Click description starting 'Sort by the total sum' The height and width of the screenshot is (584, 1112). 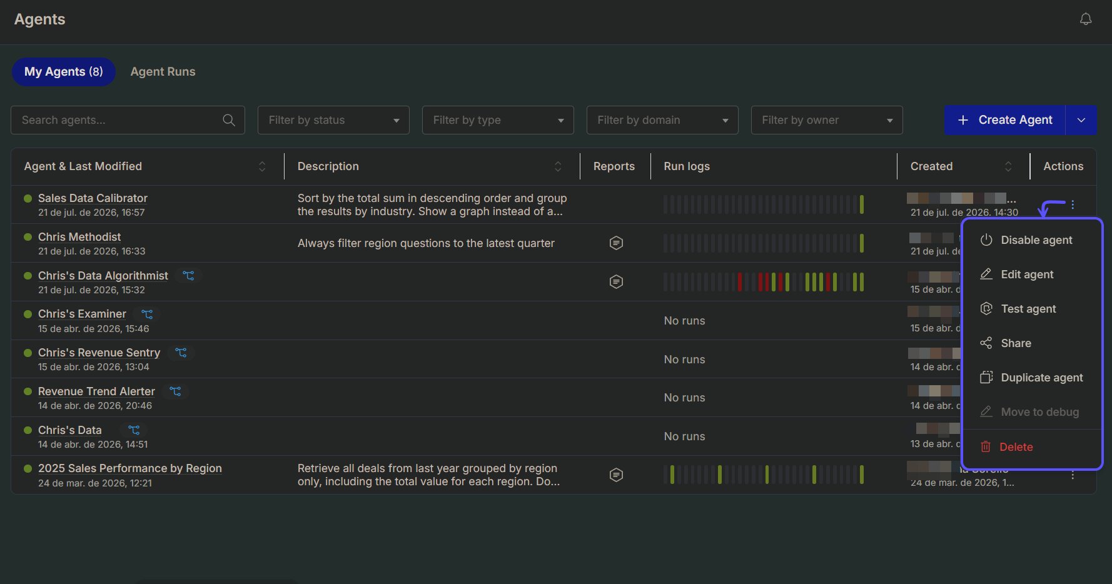432,204
